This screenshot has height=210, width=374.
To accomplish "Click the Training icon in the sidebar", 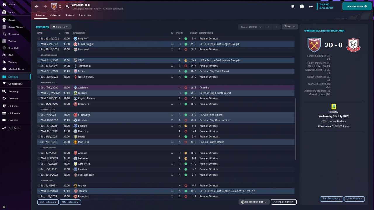I will pos(4,62).
